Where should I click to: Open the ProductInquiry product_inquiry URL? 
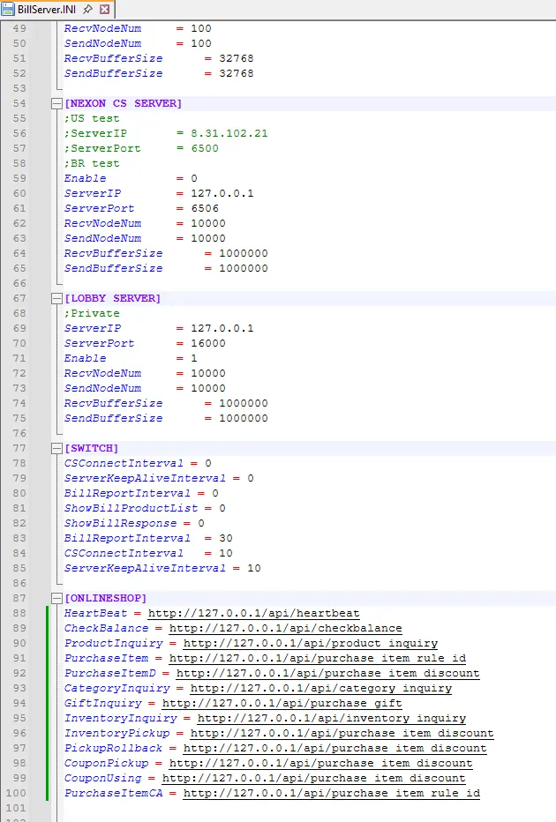point(311,643)
